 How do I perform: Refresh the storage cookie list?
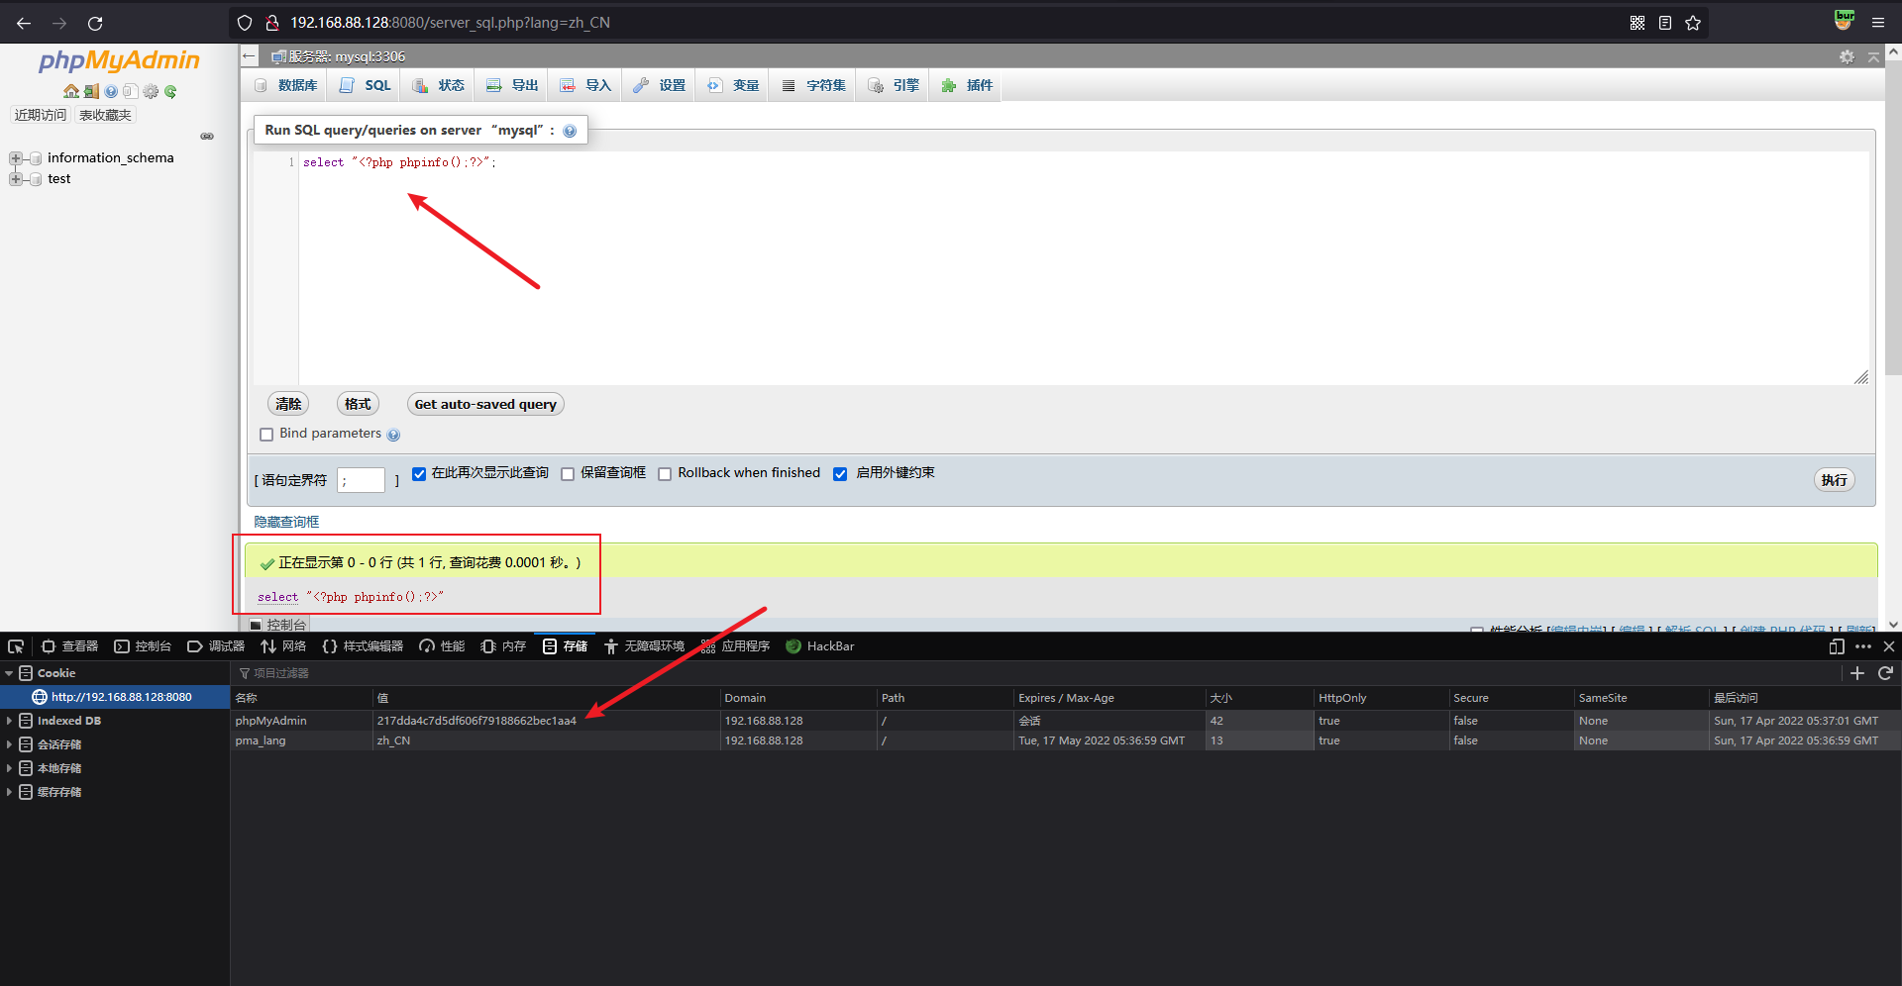(1885, 673)
